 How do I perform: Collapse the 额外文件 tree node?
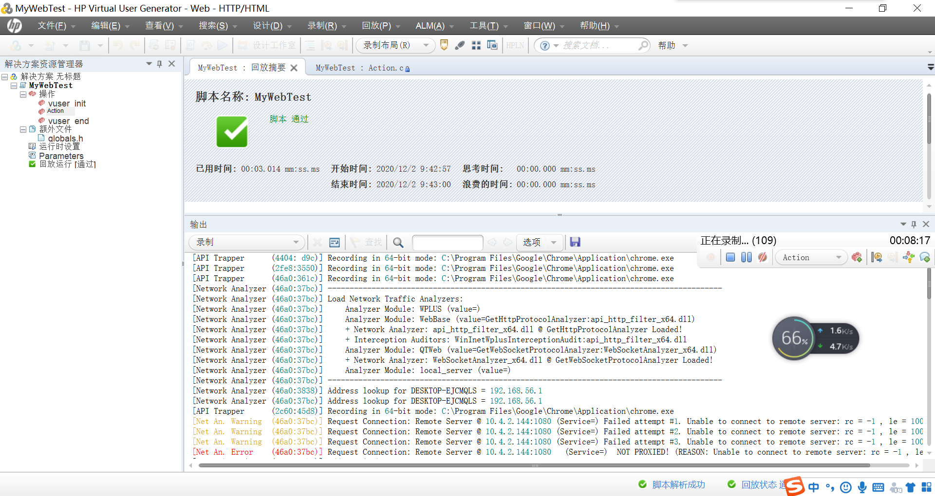click(23, 129)
